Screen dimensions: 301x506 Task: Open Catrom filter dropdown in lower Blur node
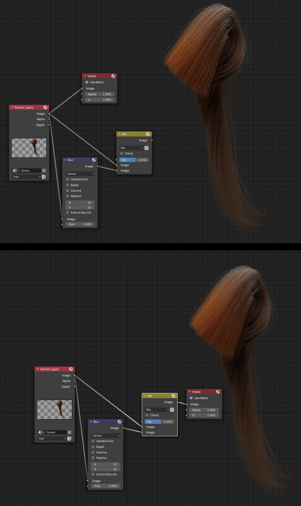tap(105, 436)
